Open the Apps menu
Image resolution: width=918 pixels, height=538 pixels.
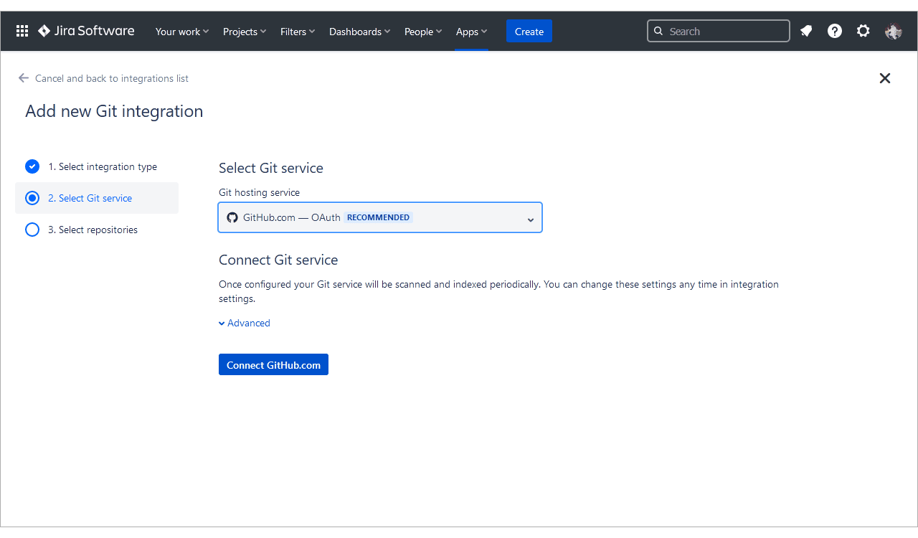(471, 32)
